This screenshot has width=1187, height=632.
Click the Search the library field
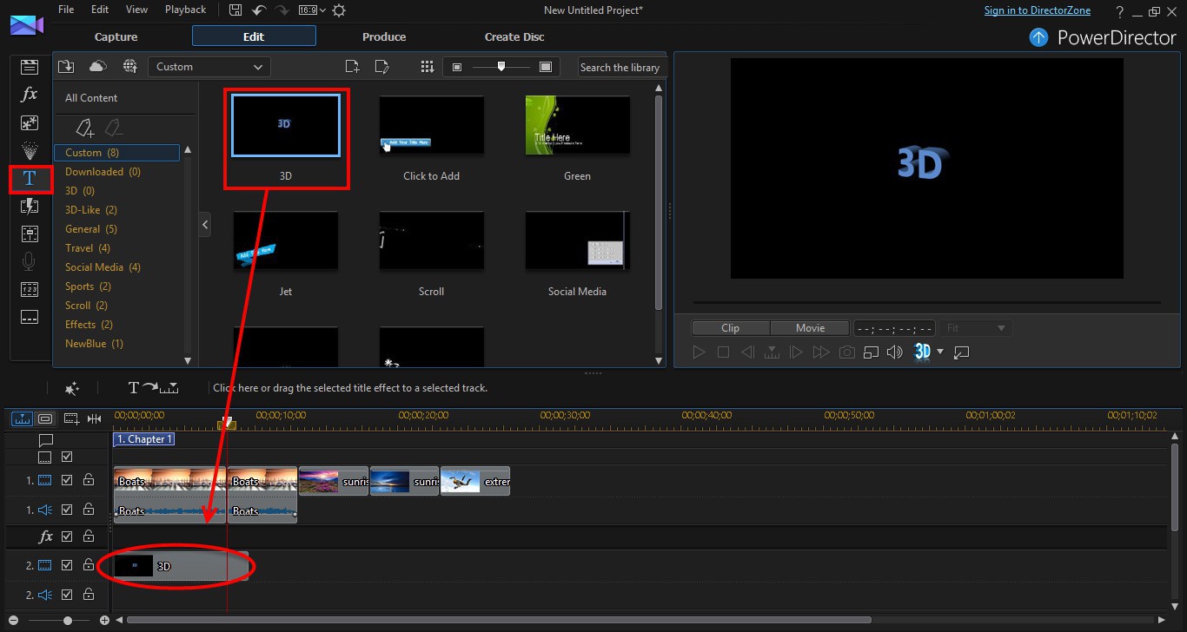tap(620, 67)
